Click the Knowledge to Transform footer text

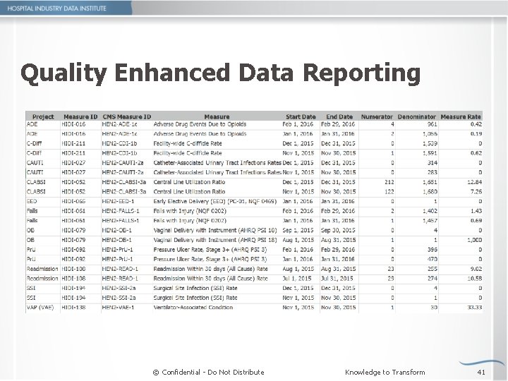coord(385,373)
